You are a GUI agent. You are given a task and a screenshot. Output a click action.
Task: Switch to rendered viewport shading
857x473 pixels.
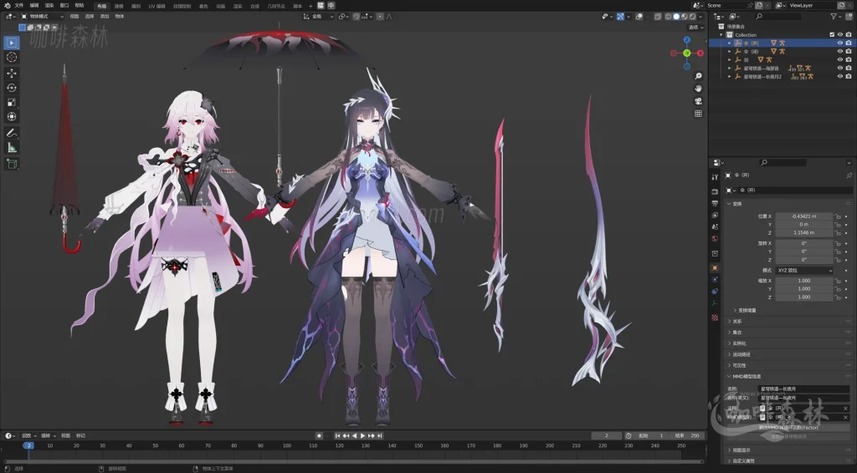pos(692,17)
